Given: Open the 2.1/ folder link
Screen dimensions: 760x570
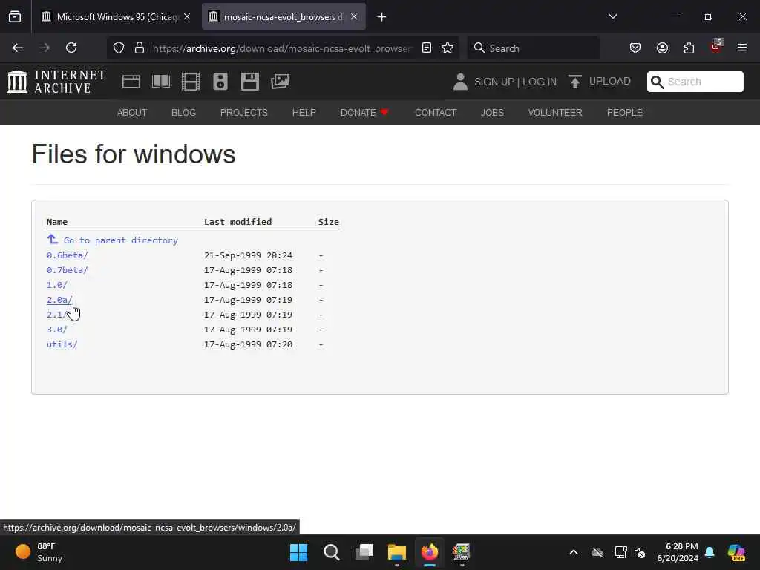Looking at the screenshot, I should tap(56, 315).
